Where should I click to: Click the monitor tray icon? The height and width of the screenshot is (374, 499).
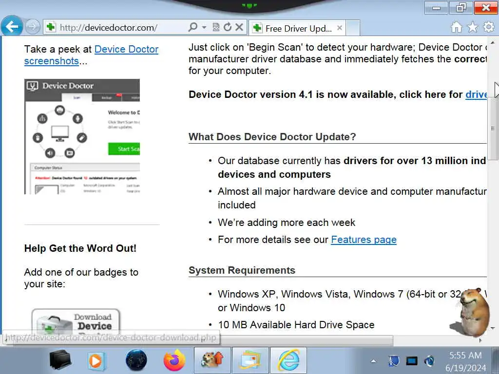coord(411,361)
